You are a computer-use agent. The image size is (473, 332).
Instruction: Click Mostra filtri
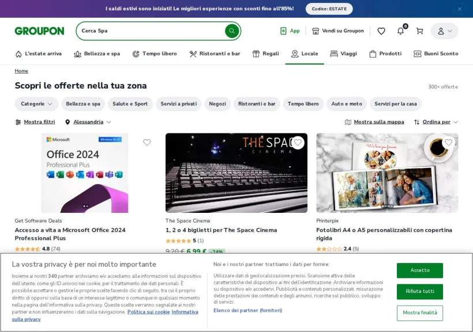point(35,122)
